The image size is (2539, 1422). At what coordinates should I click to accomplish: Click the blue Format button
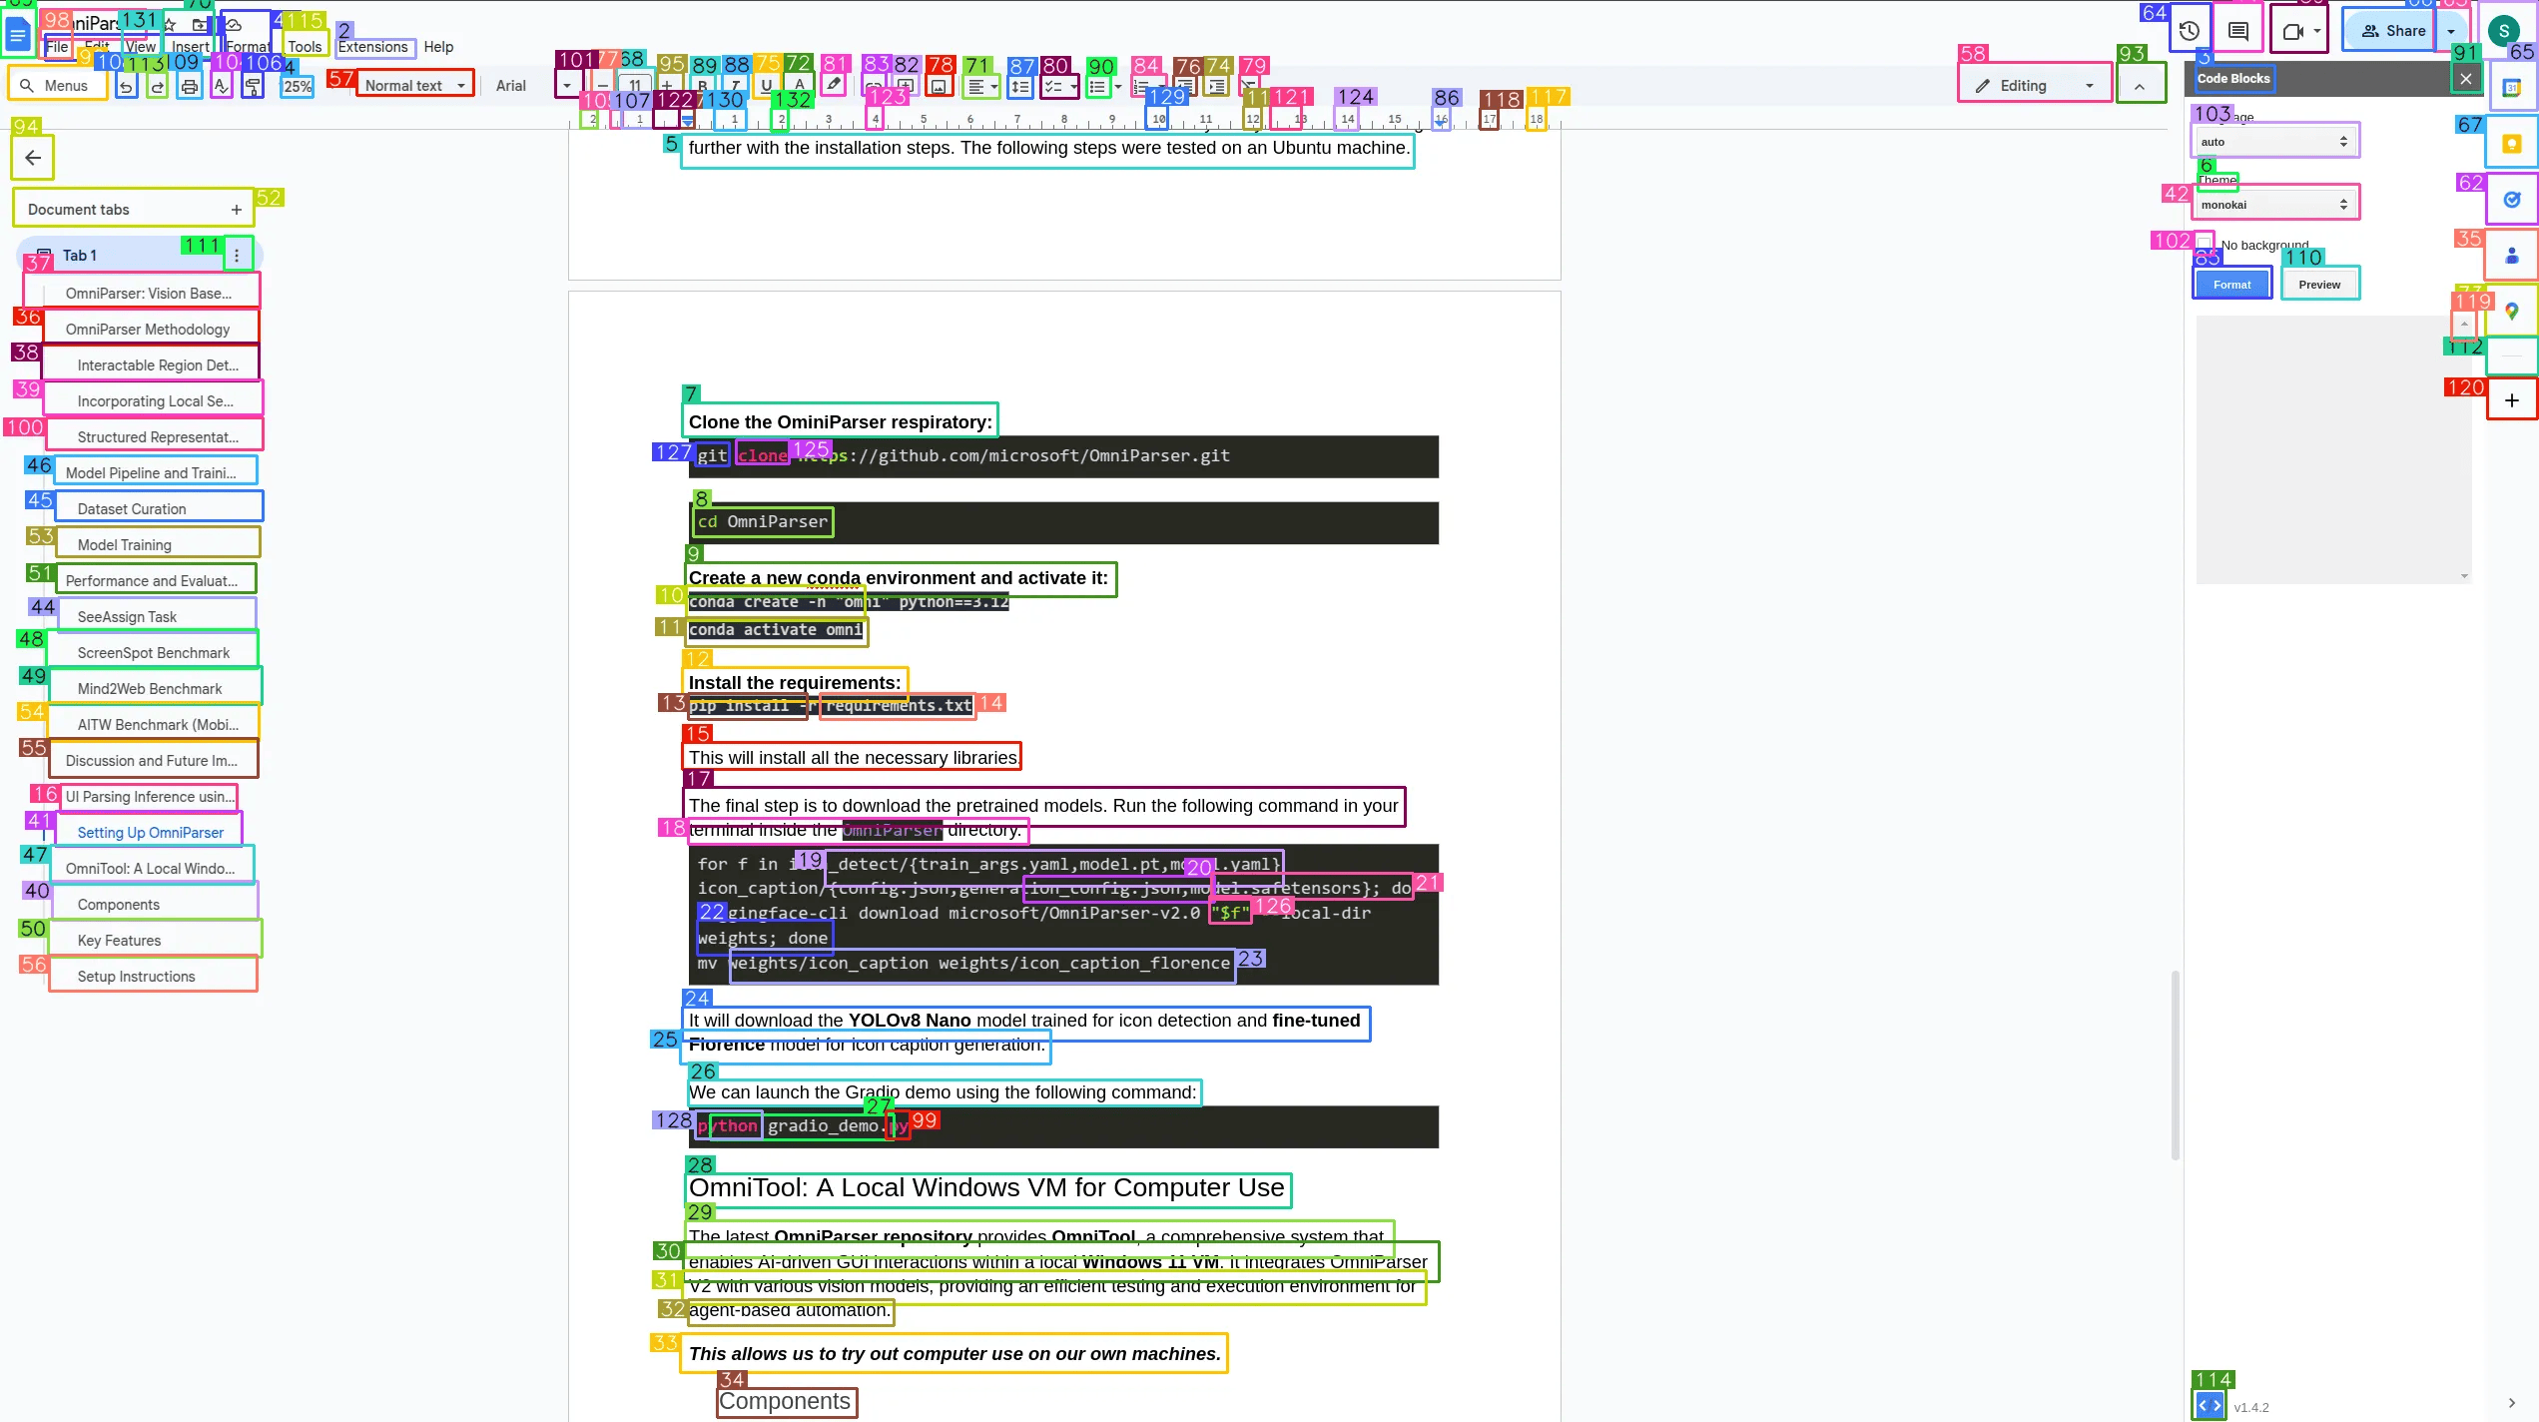point(2231,285)
